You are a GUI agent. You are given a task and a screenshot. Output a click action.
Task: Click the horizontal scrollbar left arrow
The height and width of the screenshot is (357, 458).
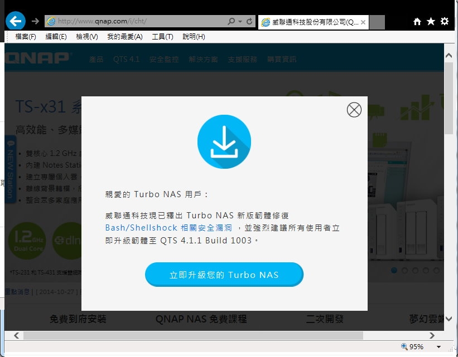[x=16, y=335]
